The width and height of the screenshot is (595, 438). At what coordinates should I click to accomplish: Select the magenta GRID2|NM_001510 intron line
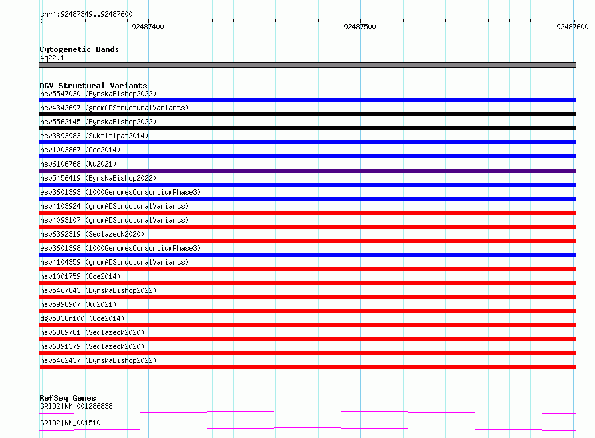pyautogui.click(x=308, y=429)
